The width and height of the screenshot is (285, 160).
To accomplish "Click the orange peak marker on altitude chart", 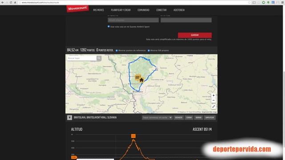I will pos(134,136).
